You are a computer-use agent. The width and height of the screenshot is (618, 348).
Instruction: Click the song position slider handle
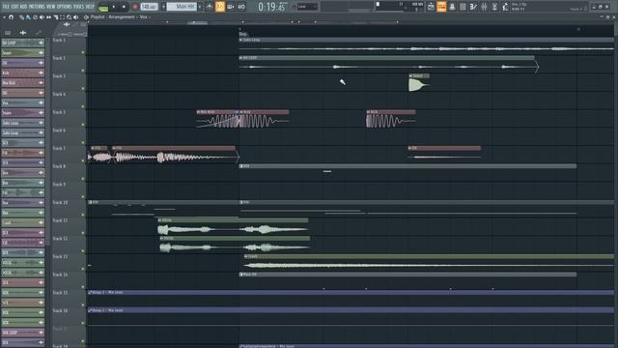(378, 4)
